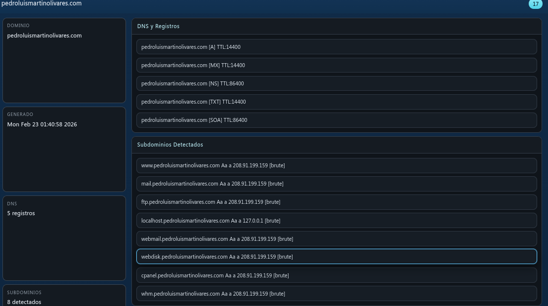Open the DNS card showing 5 registros
The width and height of the screenshot is (548, 306).
64,238
